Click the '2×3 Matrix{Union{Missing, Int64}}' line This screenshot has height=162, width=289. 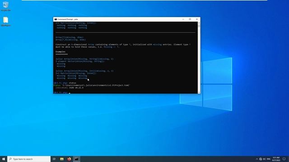coord(76,73)
